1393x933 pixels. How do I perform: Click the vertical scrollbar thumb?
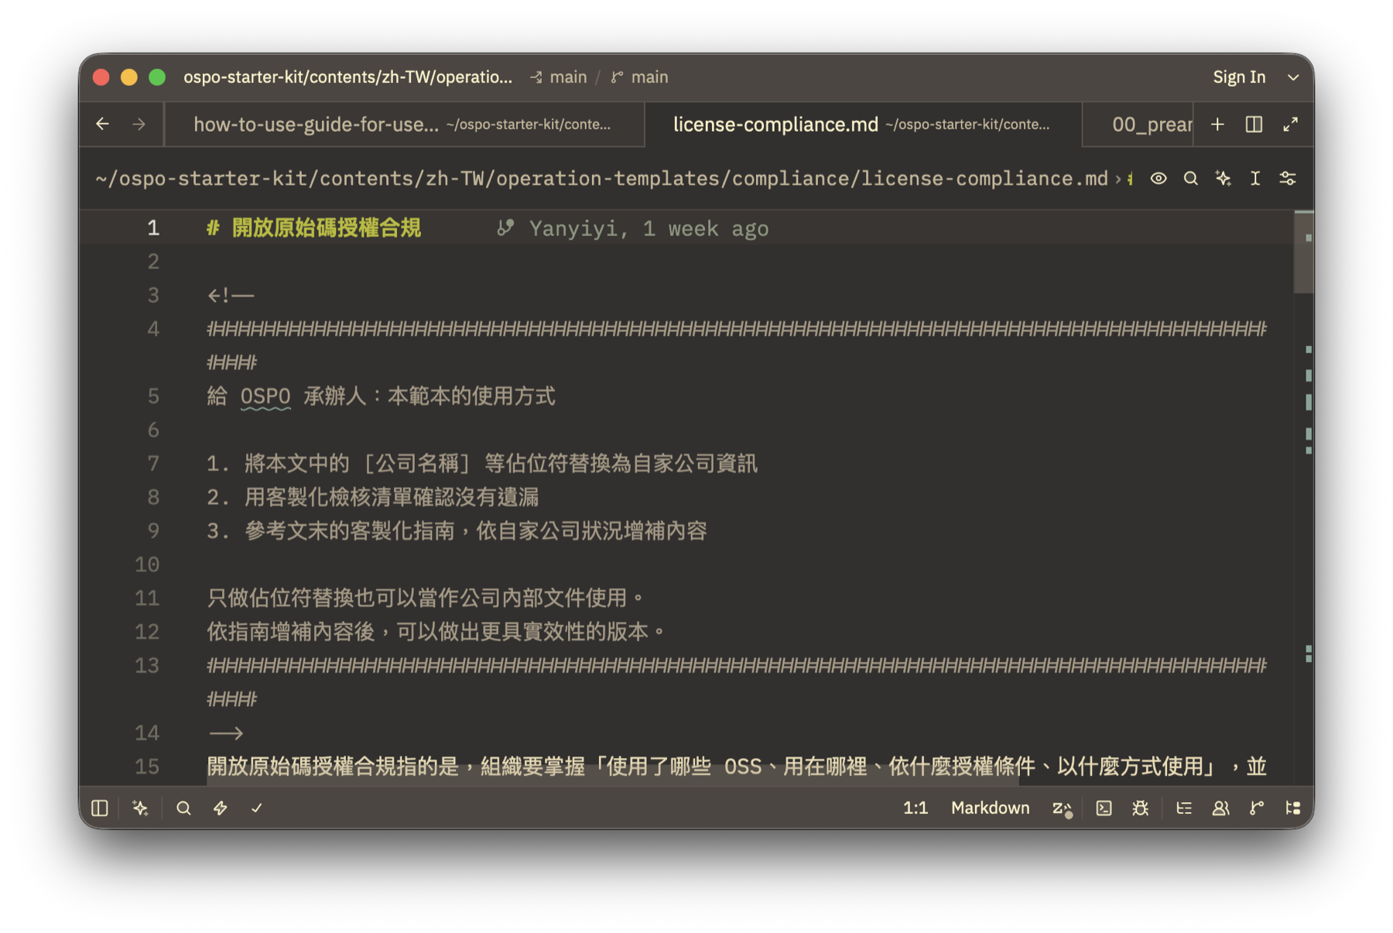(x=1303, y=252)
